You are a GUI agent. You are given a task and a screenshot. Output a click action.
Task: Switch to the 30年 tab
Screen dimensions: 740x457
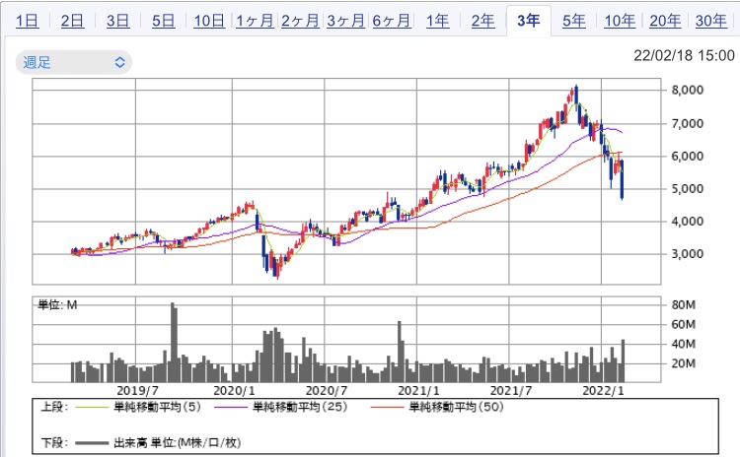point(710,21)
